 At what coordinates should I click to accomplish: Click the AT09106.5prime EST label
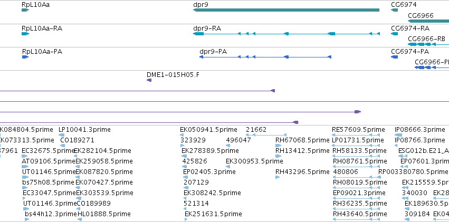point(48,161)
